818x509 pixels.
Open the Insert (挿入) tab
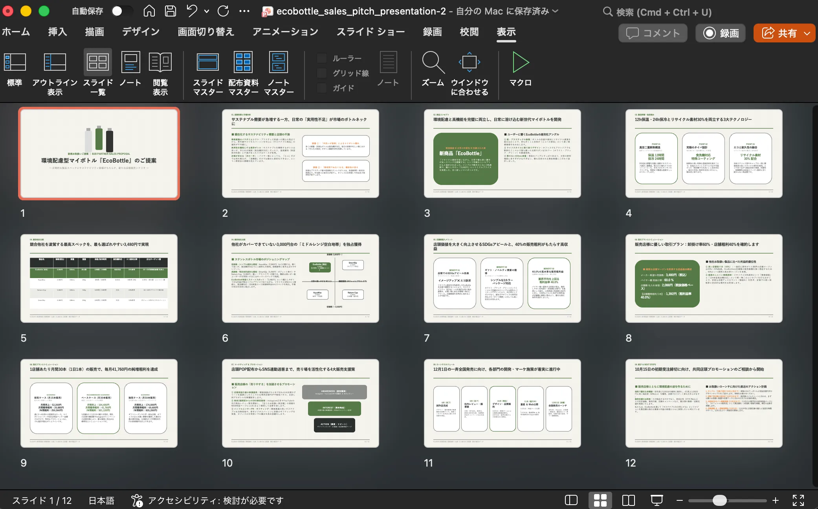pos(57,31)
